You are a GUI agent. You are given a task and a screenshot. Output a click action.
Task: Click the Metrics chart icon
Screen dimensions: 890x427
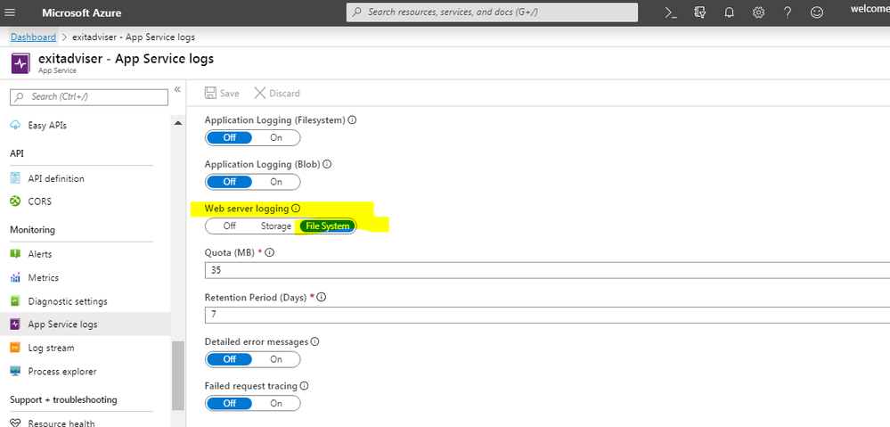coord(16,277)
